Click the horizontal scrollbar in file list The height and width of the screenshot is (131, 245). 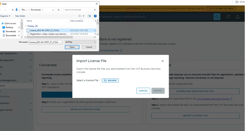click(50, 37)
